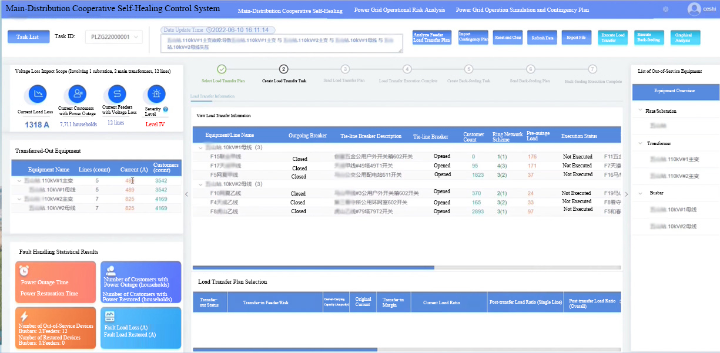Click the alarm clock Power Outage Time icon
Screen dimensions: 720x353
click(24, 270)
